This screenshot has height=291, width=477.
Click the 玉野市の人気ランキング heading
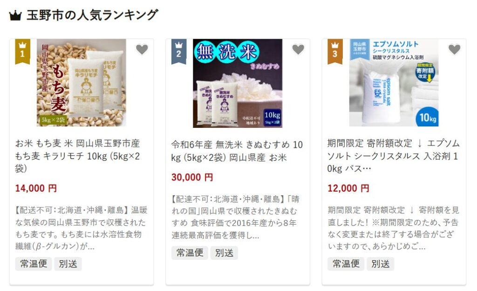tap(92, 15)
